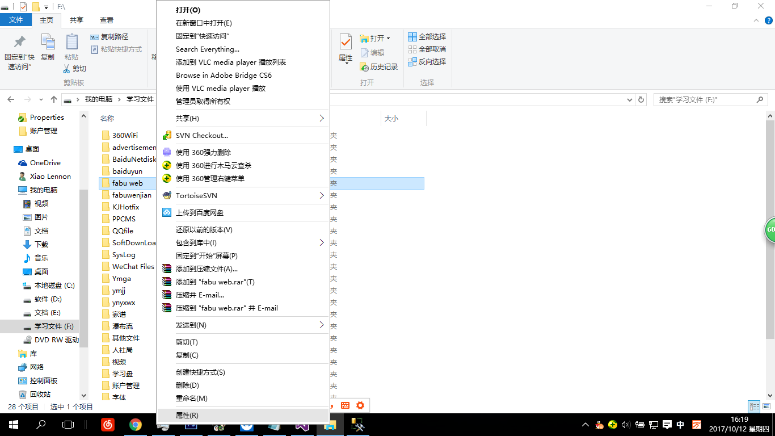The height and width of the screenshot is (436, 775).
Task: Toggle the 中 language indicator in the taskbar
Action: click(681, 424)
